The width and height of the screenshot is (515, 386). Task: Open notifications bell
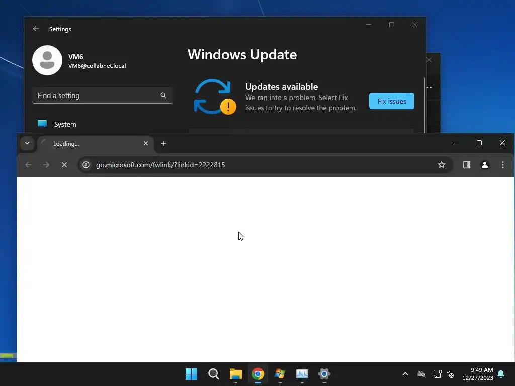coord(501,374)
